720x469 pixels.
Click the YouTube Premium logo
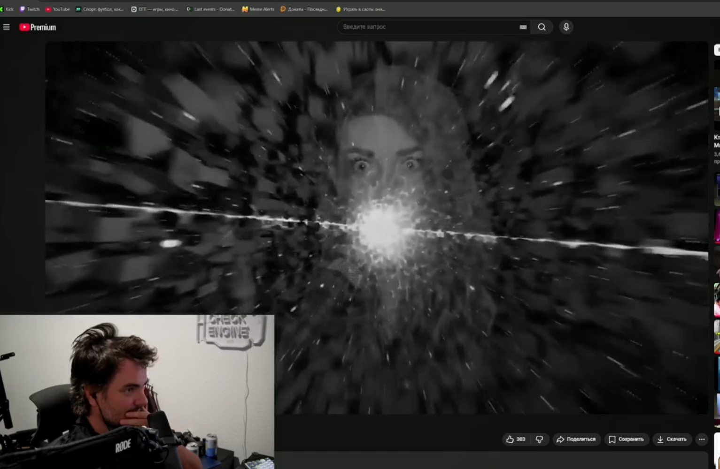38,27
